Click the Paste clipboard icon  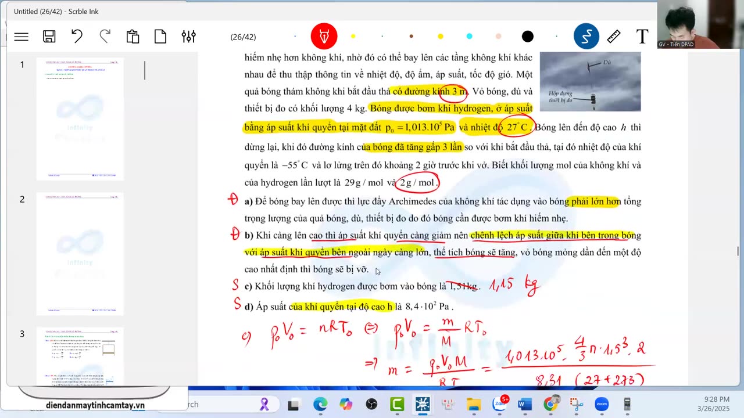pyautogui.click(x=133, y=37)
